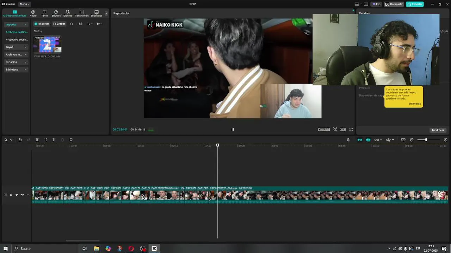451x253 pixels.
Task: Zoom out the timeline
Action: pos(412,140)
